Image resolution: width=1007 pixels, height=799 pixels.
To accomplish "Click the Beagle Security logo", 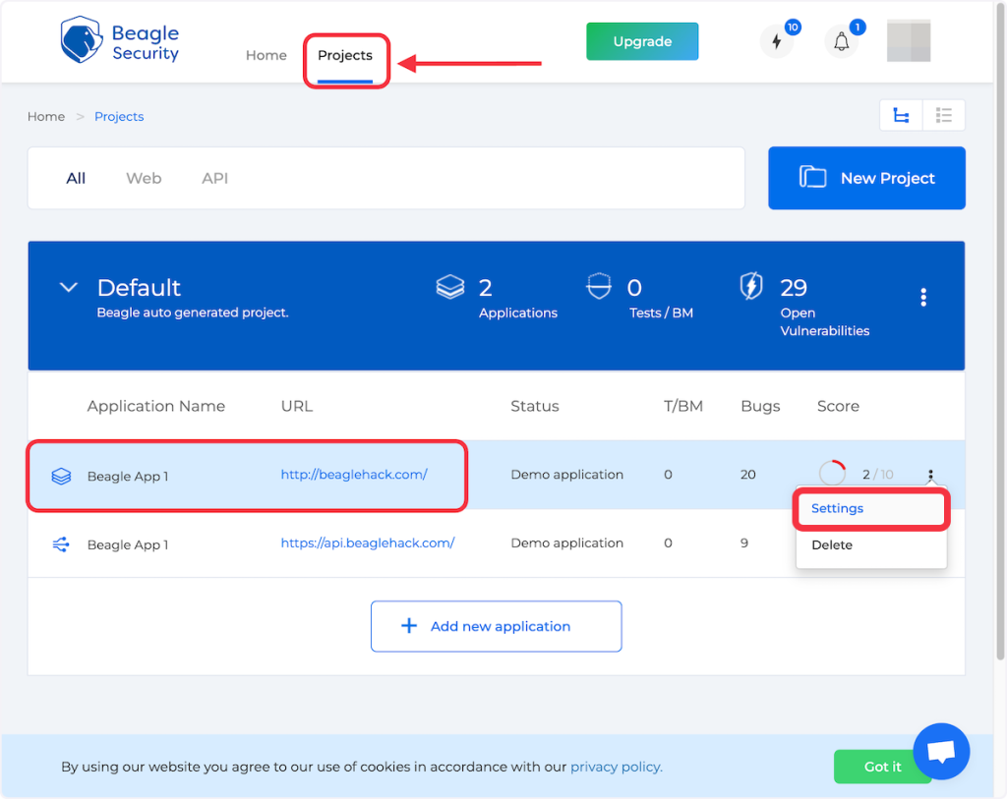I will (x=119, y=41).
